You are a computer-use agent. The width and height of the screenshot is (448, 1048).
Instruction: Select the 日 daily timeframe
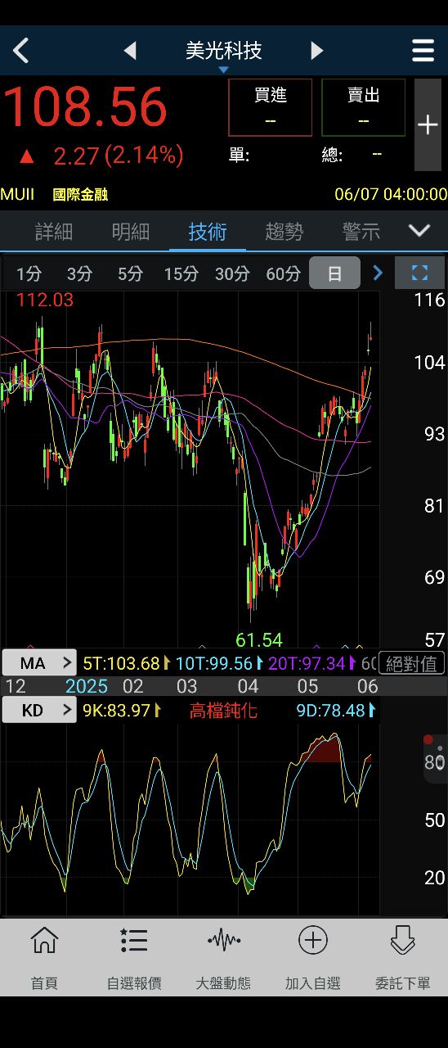(x=334, y=273)
